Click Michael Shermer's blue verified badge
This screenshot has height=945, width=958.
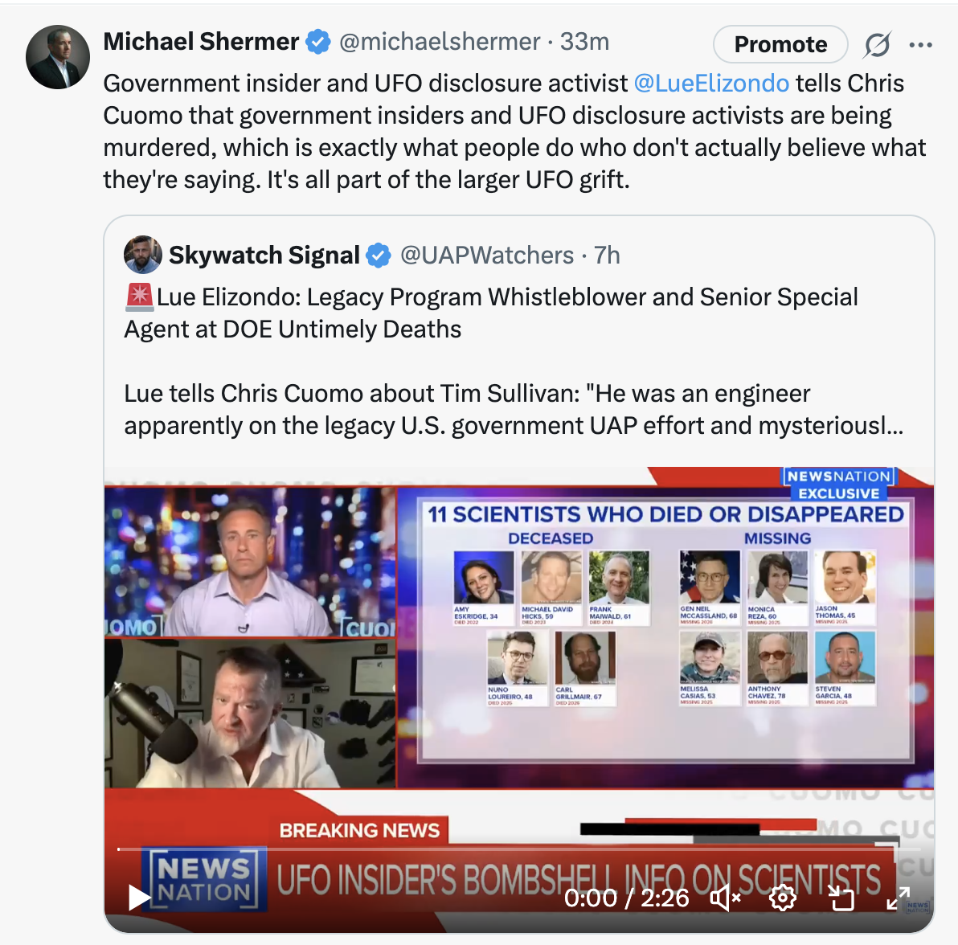[x=318, y=42]
